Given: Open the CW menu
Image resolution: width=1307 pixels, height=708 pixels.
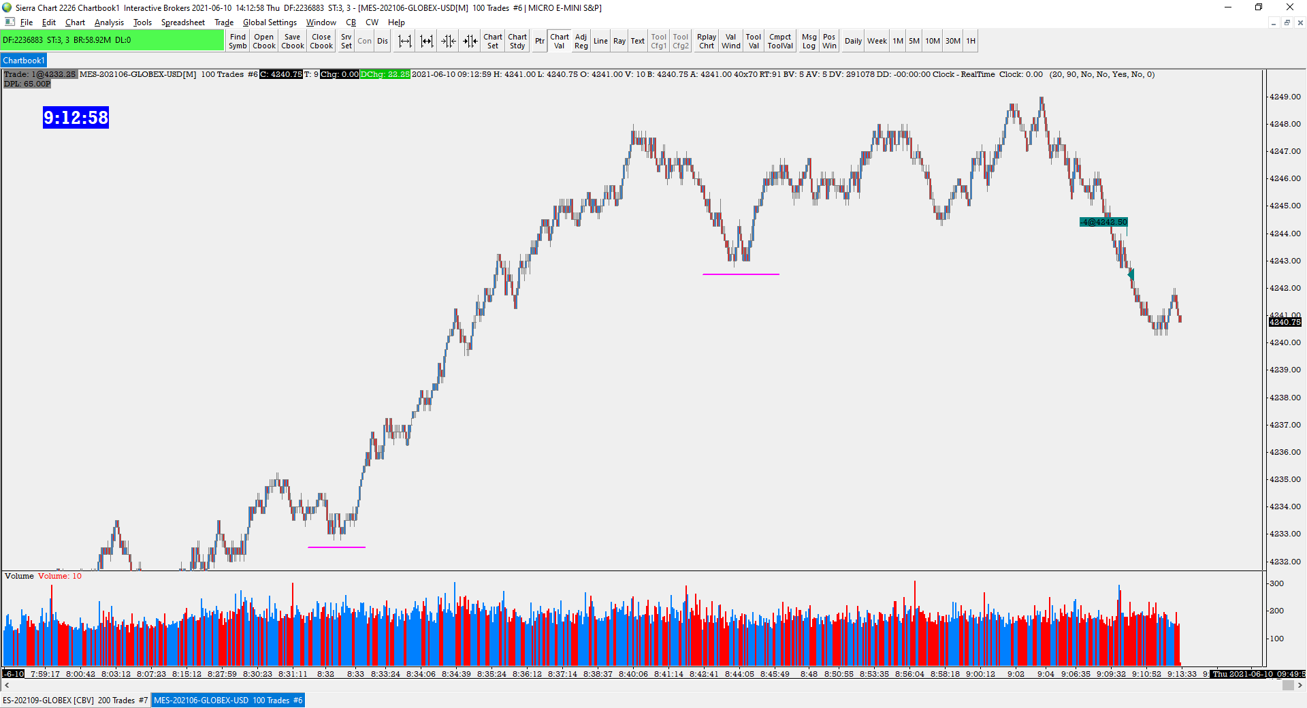Looking at the screenshot, I should click(372, 22).
